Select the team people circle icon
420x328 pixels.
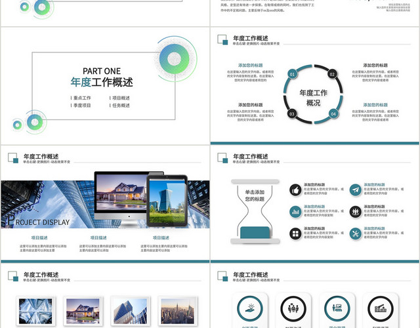click(x=293, y=309)
